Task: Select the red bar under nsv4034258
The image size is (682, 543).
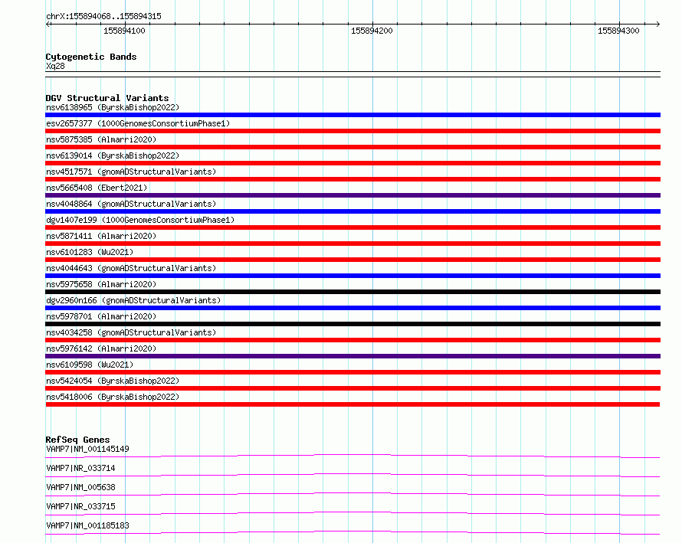Action: [352, 340]
